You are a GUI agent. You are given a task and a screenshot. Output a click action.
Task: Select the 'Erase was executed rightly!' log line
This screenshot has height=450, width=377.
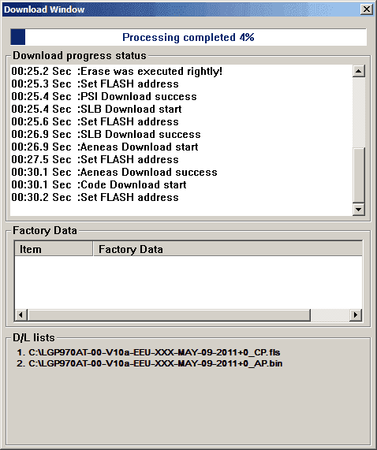117,71
